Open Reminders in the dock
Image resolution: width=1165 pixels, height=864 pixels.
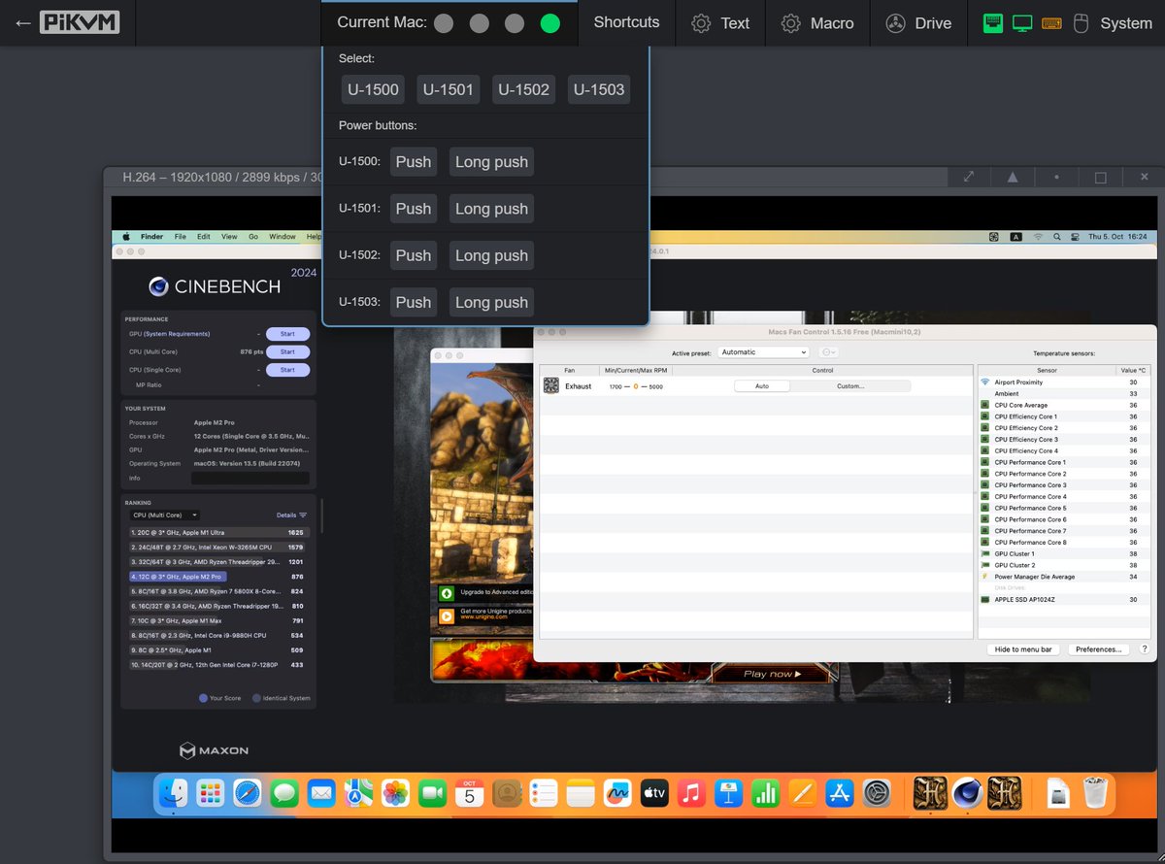tap(544, 793)
